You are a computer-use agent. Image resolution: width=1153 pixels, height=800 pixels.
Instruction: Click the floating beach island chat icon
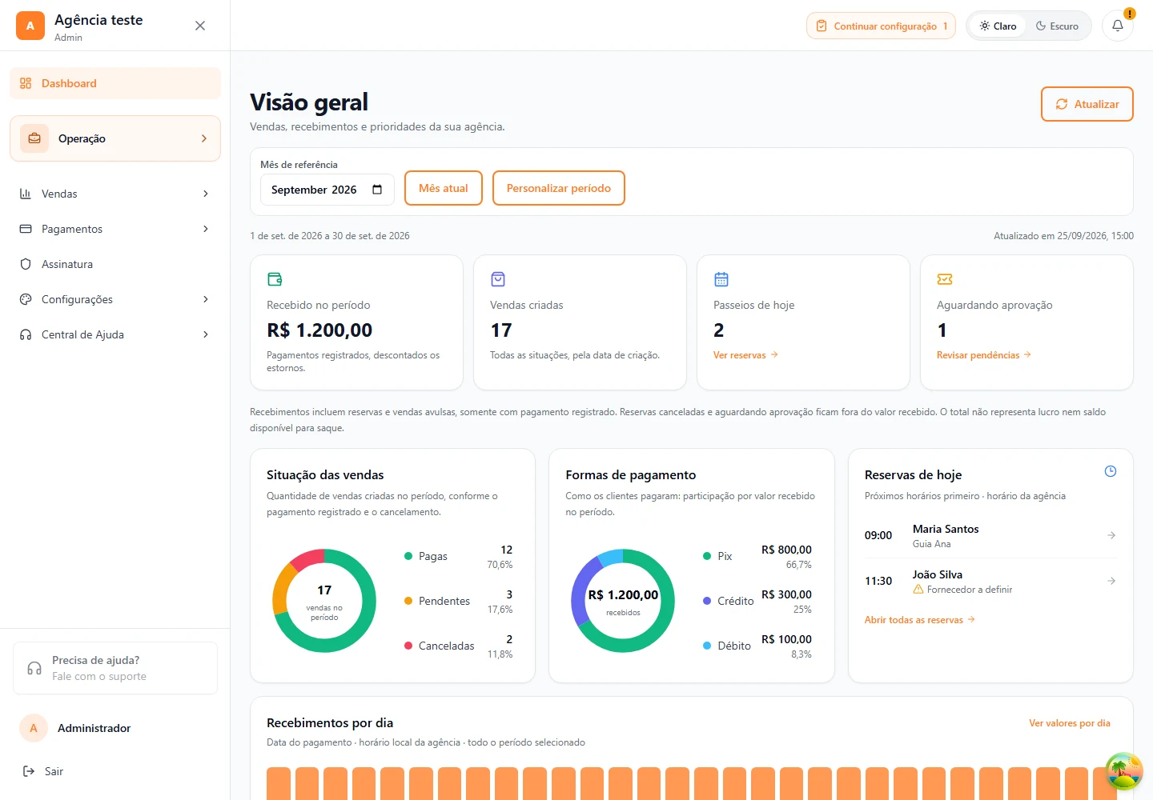coord(1123,770)
